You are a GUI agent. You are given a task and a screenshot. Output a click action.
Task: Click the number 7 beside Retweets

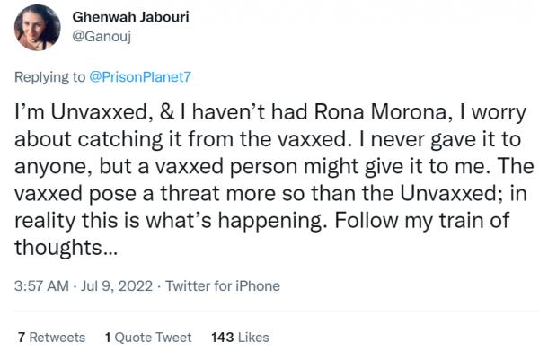point(22,338)
